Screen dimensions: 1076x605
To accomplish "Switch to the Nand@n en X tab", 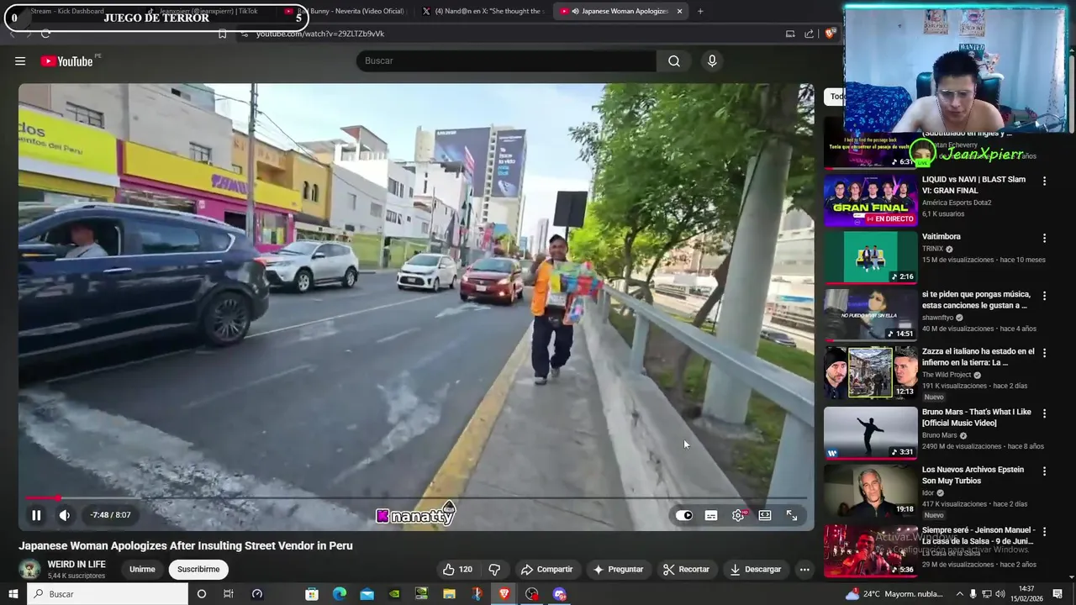I will [x=483, y=11].
